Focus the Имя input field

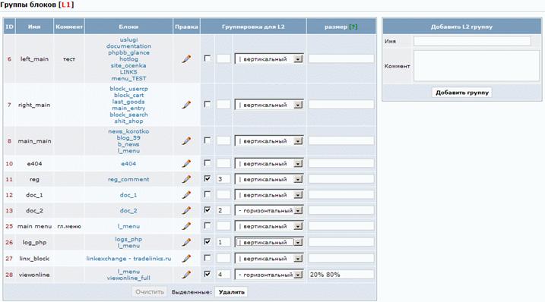click(472, 41)
